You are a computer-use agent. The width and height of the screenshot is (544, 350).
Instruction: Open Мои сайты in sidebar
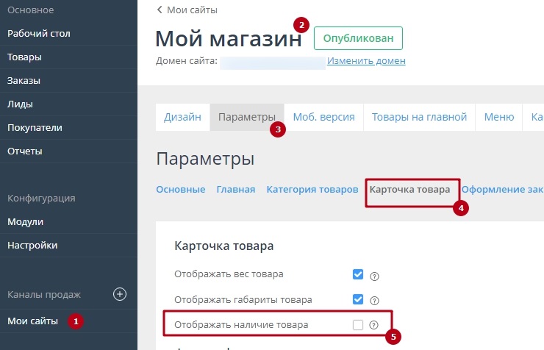pos(68,321)
